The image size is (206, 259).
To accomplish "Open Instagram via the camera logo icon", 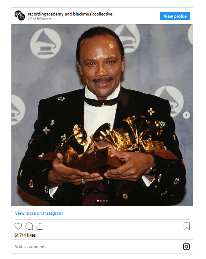I will click(x=186, y=247).
